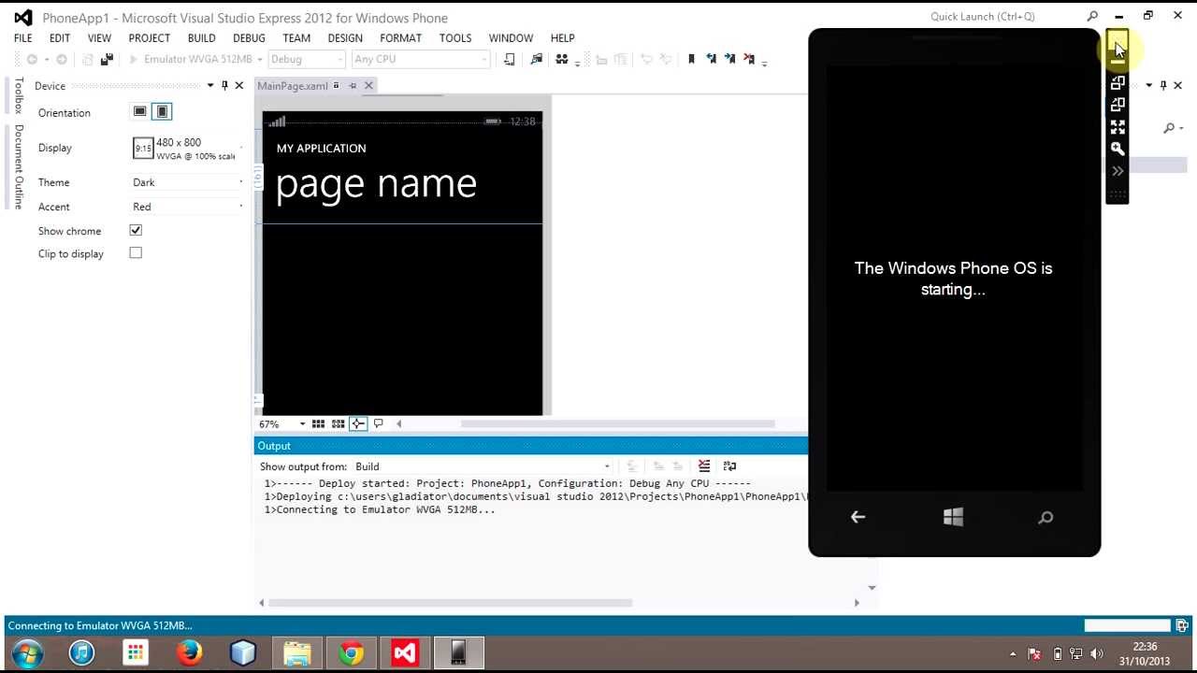Click Start Emulator WVGA 512MB button
Image resolution: width=1197 pixels, height=673 pixels.
pyautogui.click(x=191, y=59)
